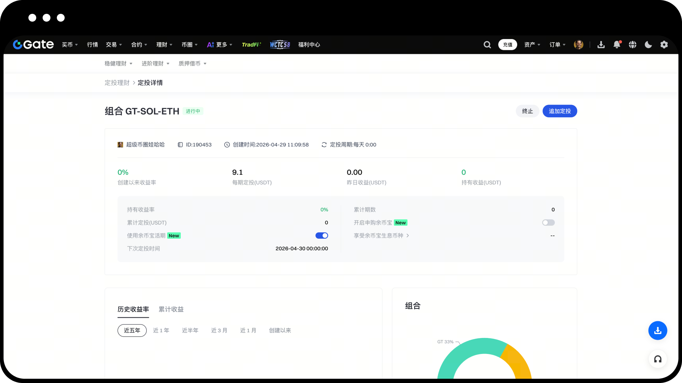This screenshot has width=682, height=383.
Task: Open the TradFi logo link
Action: [251, 45]
